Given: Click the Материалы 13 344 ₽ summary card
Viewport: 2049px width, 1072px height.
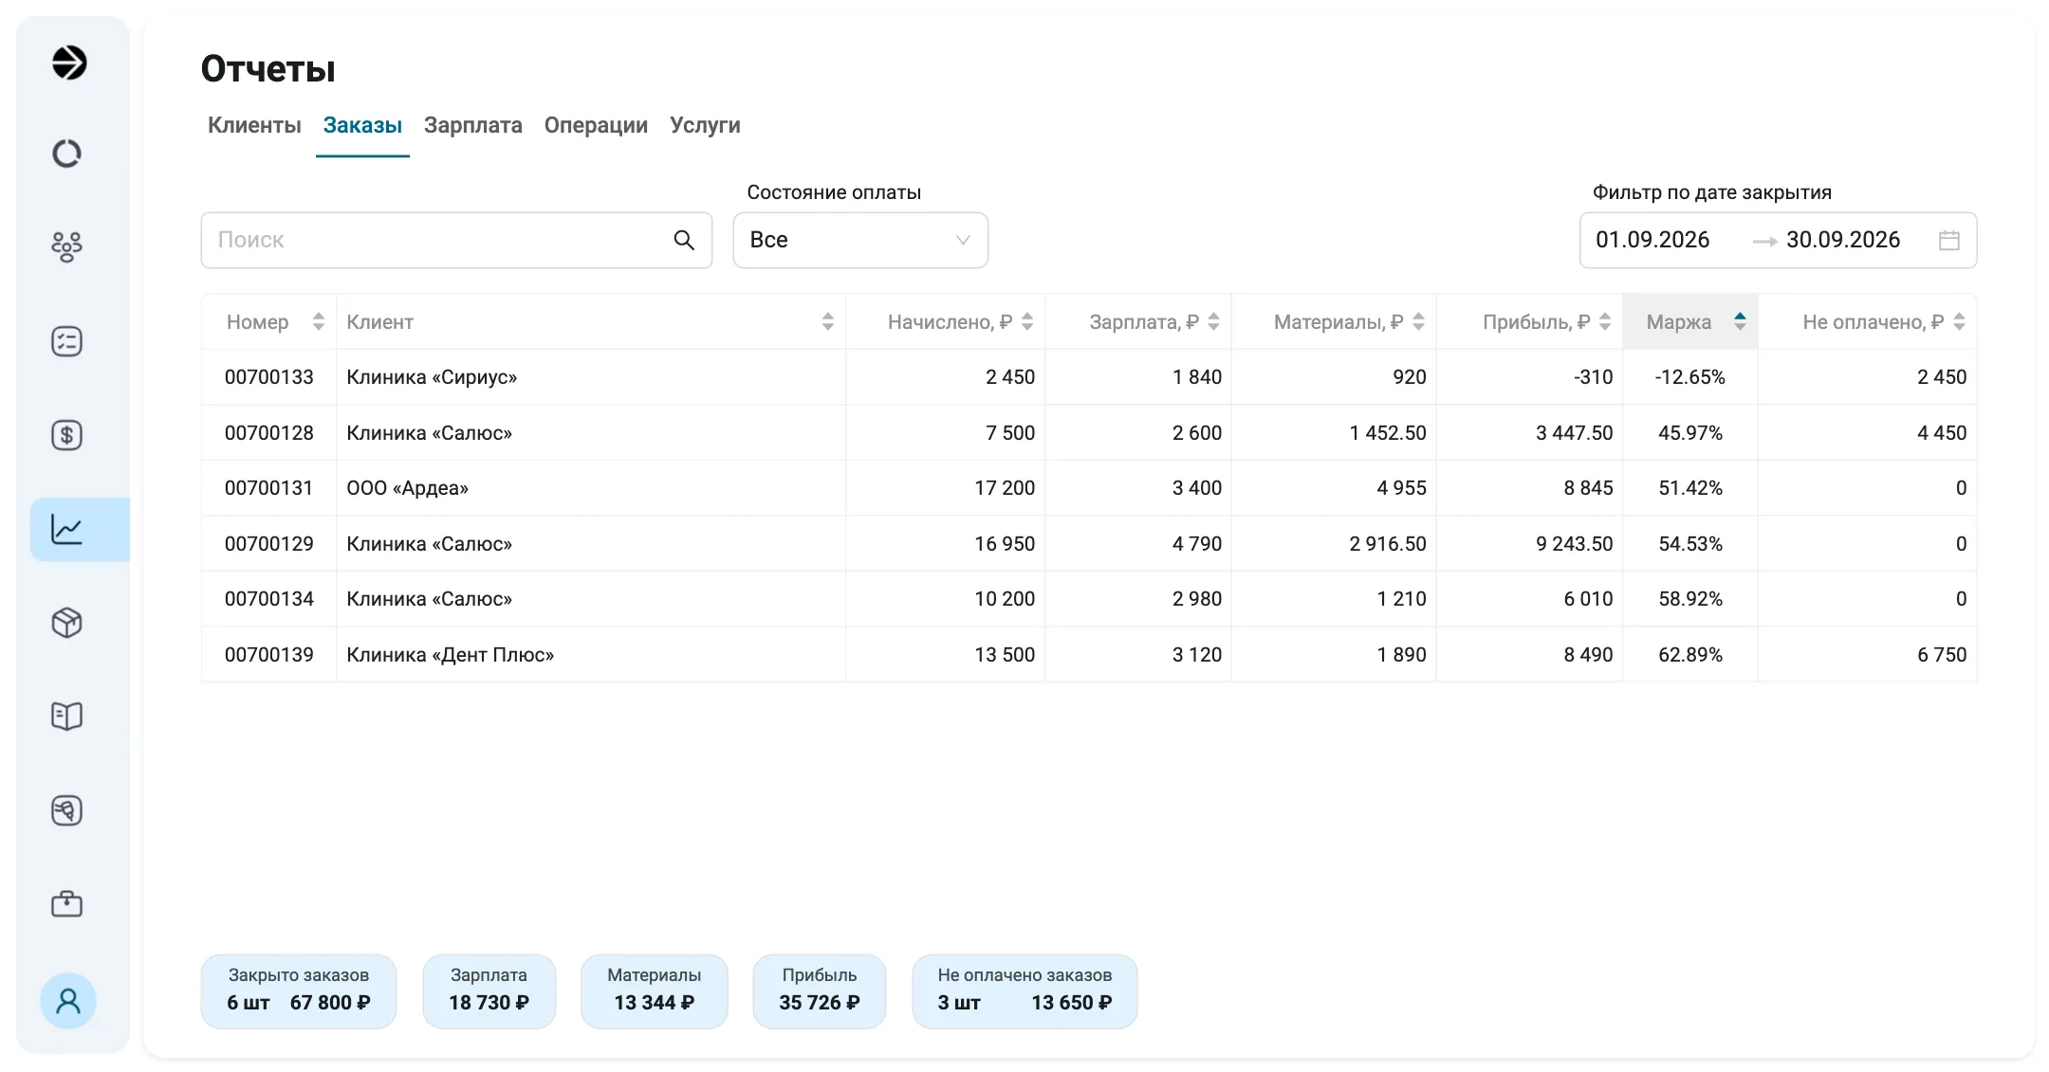Looking at the screenshot, I should 655,991.
